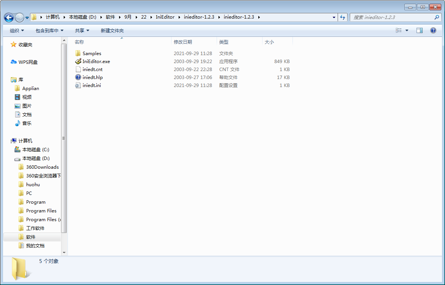Open the 包含到库中 menu
This screenshot has height=285, width=445.
click(x=49, y=30)
